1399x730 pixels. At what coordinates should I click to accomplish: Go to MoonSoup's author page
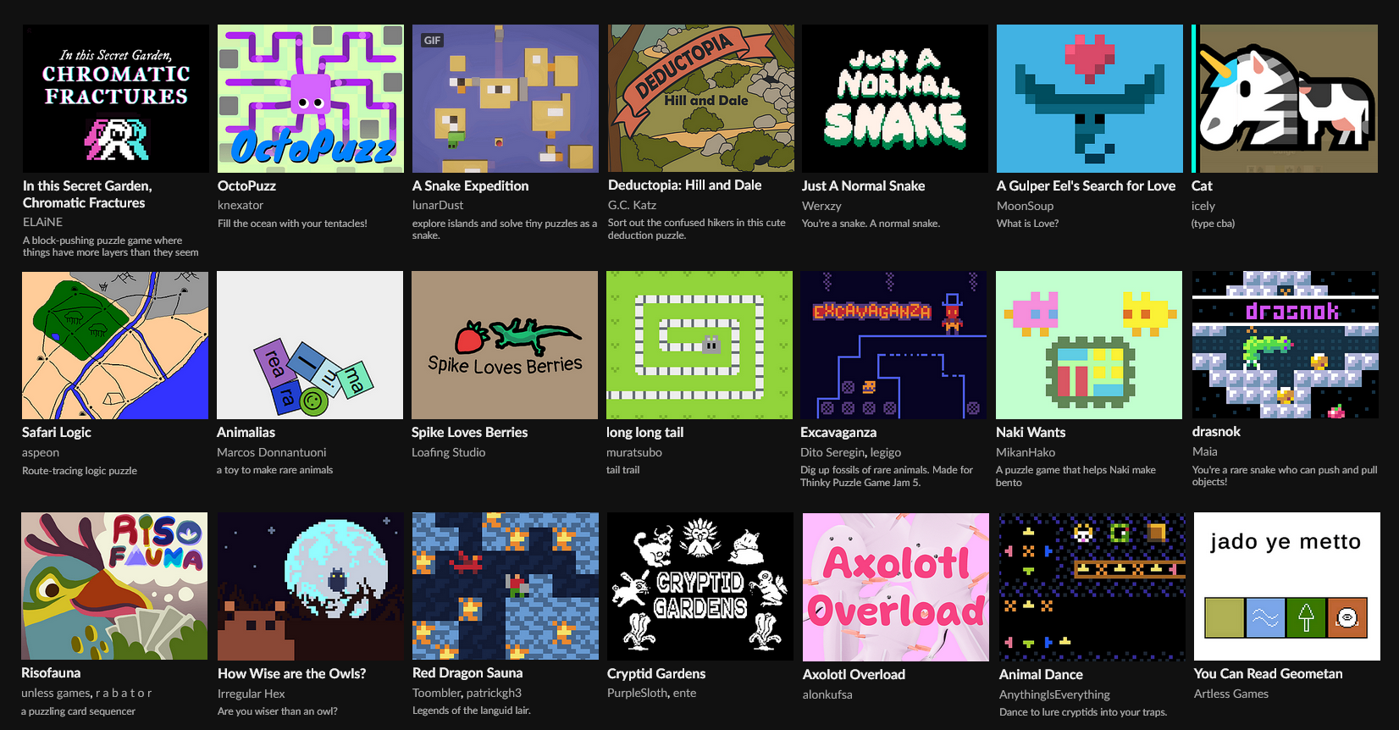[x=1025, y=206]
